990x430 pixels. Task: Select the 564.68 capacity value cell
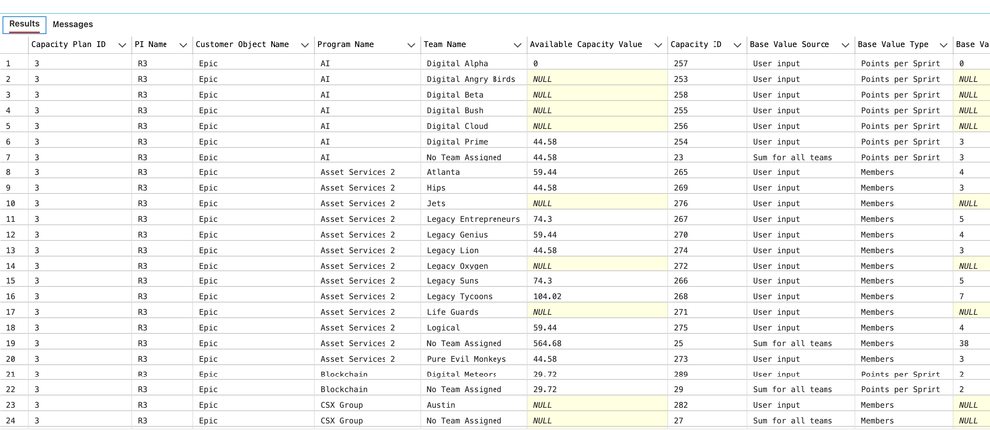pyautogui.click(x=598, y=344)
